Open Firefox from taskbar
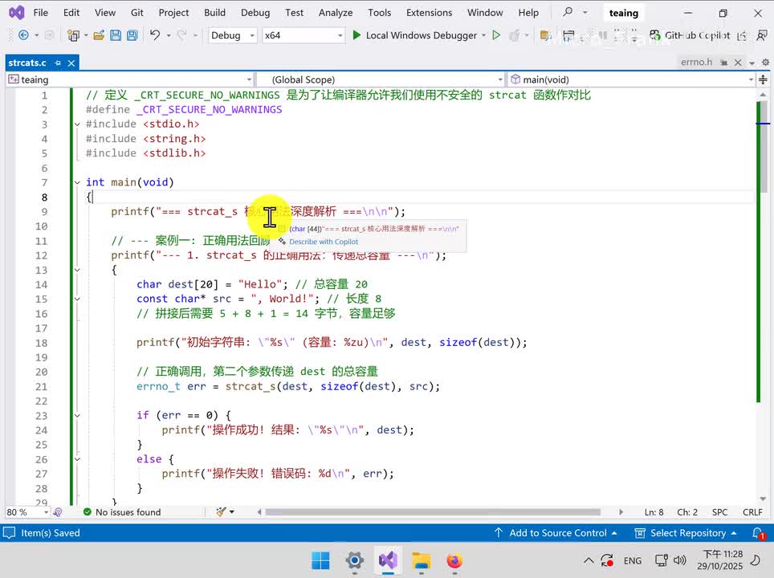 coord(454,560)
